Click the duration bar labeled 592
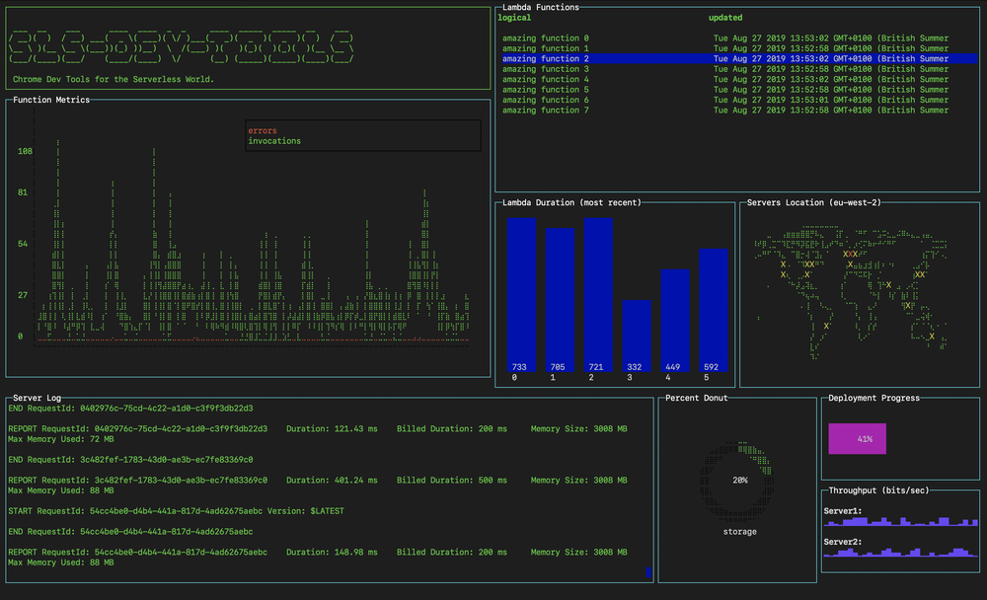The height and width of the screenshot is (600, 987). (714, 311)
